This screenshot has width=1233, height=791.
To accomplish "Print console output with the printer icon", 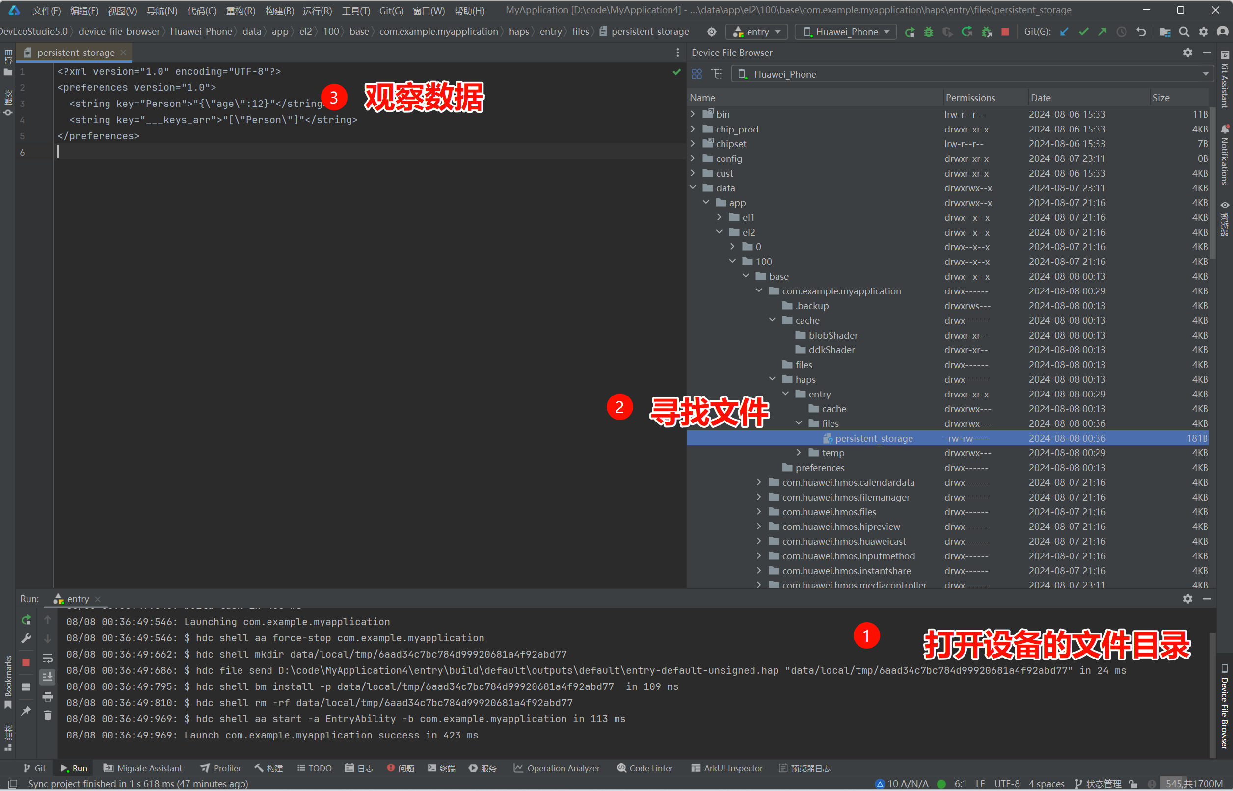I will coord(48,696).
